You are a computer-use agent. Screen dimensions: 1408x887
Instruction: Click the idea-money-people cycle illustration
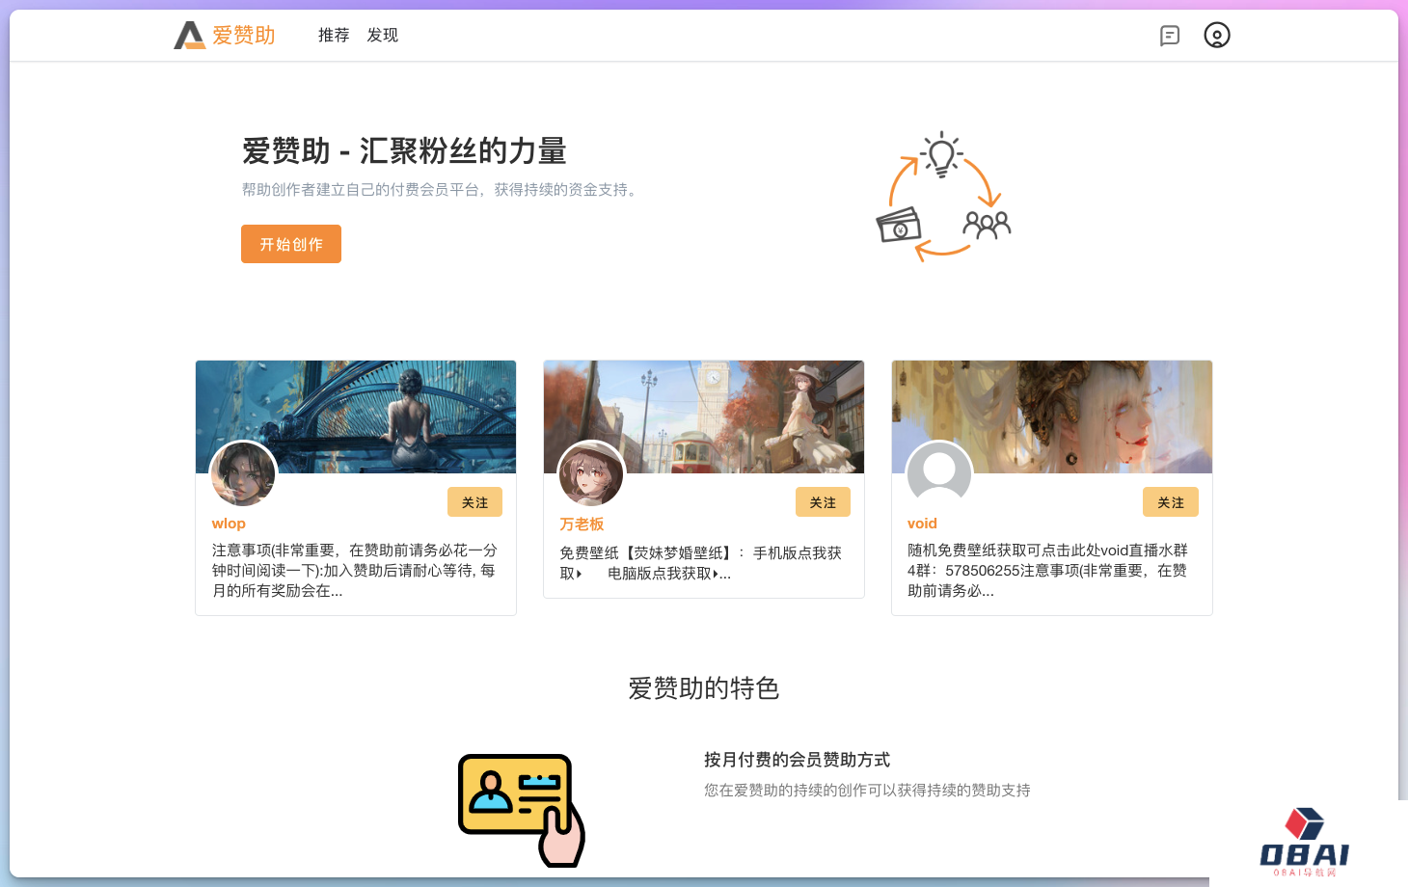coord(943,196)
